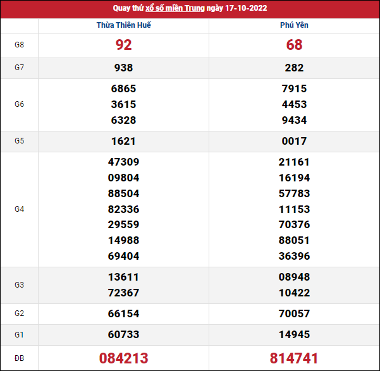The width and height of the screenshot is (380, 371).
Task: Click G2 number 70057
Action: coord(294,314)
